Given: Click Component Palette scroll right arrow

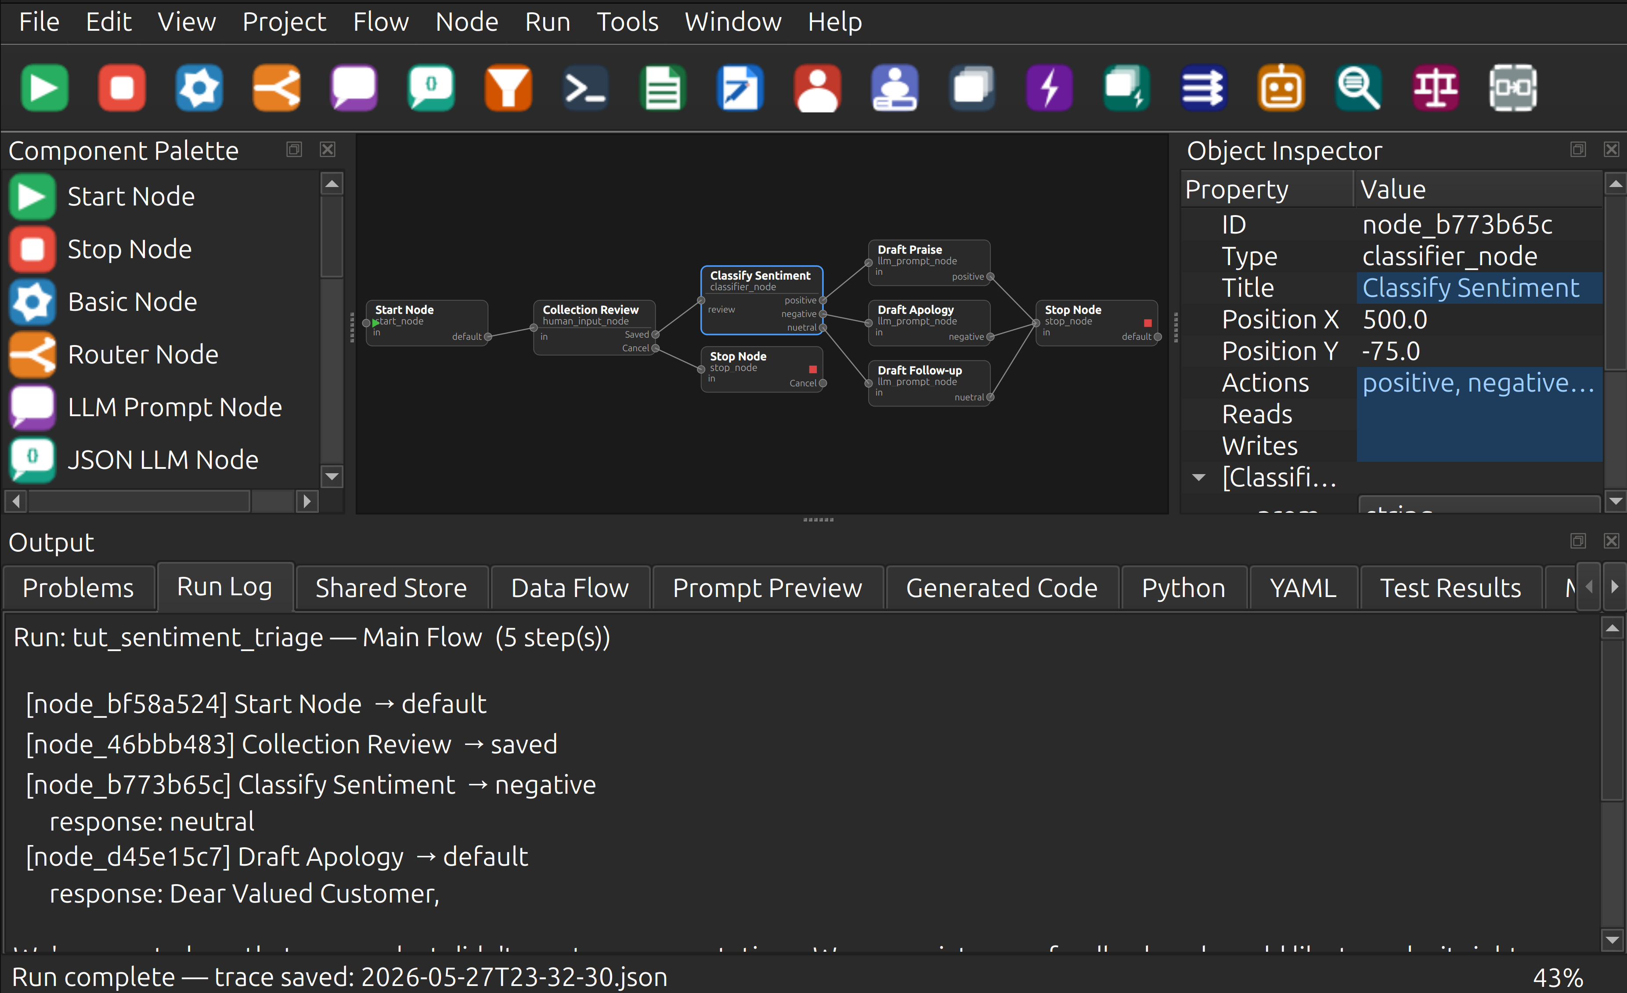Looking at the screenshot, I should (x=307, y=502).
